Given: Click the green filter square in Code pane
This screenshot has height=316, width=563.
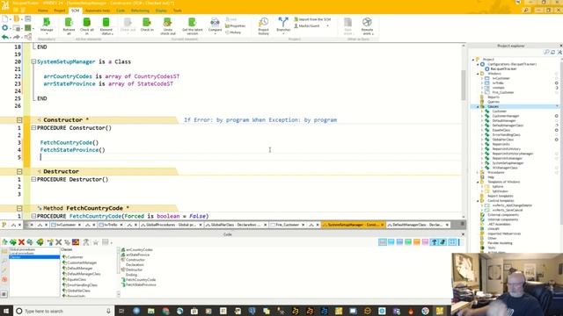Looking at the screenshot, I should pos(408,242).
